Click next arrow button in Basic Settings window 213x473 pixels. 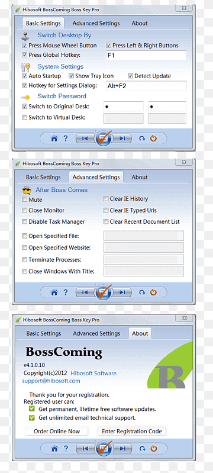tap(122, 139)
